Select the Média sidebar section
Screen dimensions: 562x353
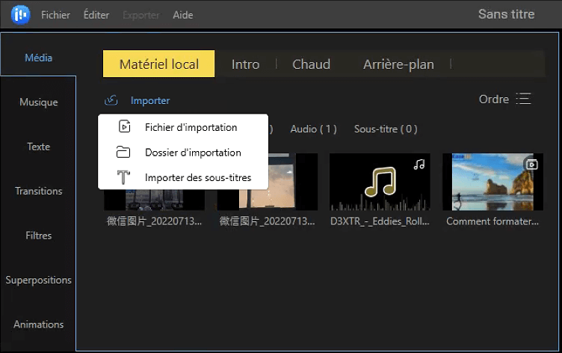[38, 58]
